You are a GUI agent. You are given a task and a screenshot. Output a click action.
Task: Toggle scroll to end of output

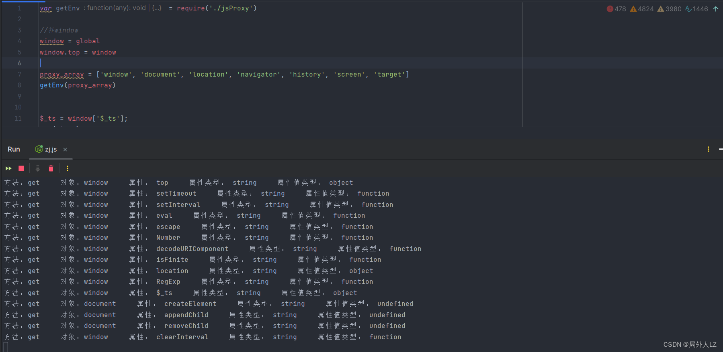coord(38,168)
